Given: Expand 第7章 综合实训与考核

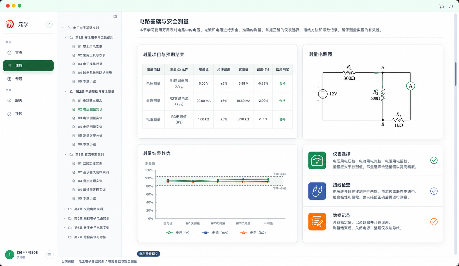Looking at the screenshot, I should (x=64, y=237).
